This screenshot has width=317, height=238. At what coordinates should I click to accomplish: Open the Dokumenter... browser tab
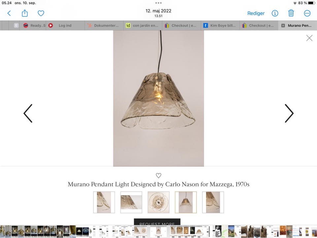[104, 25]
